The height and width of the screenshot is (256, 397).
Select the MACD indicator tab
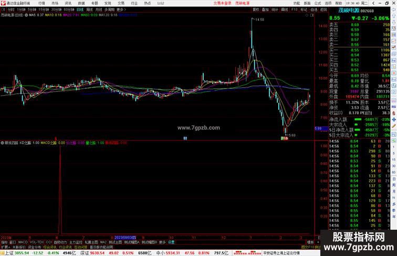coord(23,242)
